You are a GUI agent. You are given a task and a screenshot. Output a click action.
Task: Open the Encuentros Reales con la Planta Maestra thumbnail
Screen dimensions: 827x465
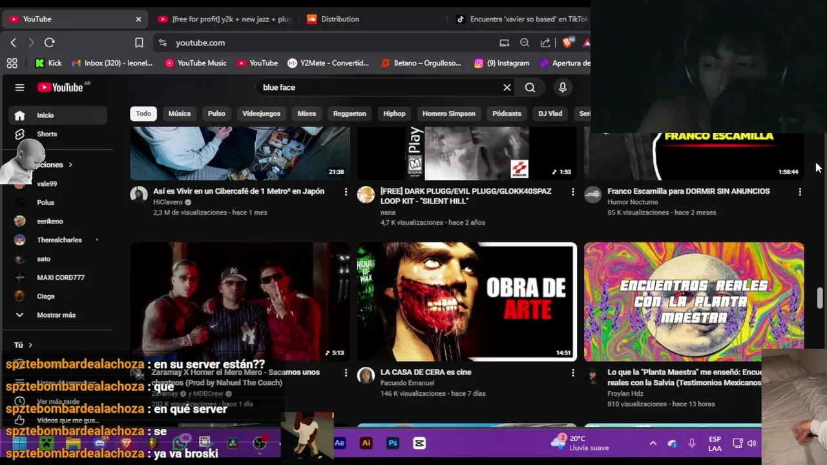(x=694, y=302)
